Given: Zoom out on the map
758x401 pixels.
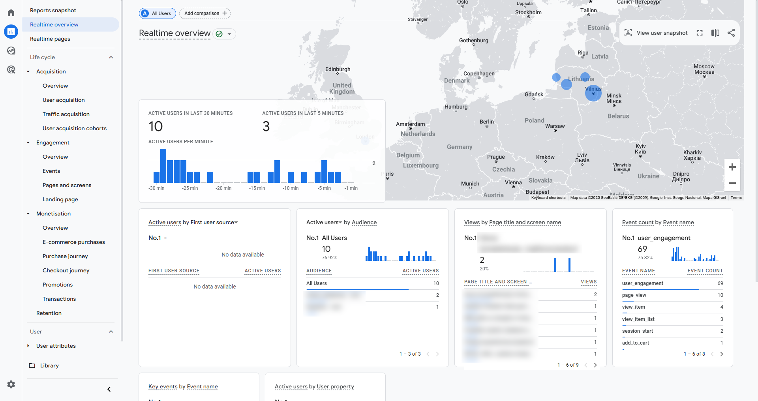Looking at the screenshot, I should tap(732, 183).
